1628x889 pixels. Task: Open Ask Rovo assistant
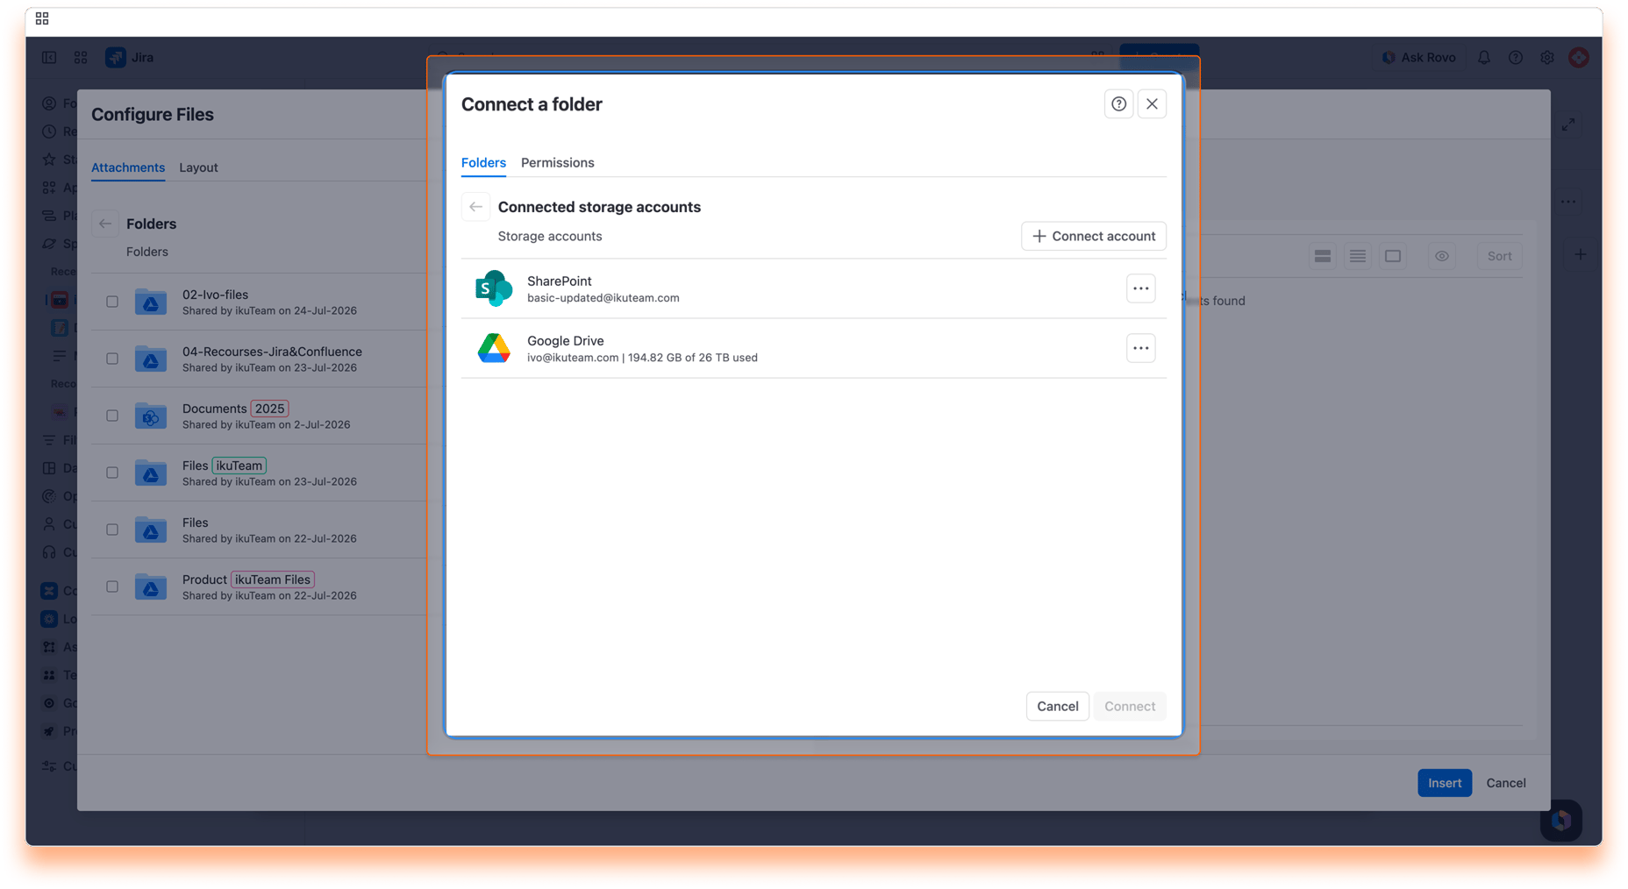(x=1419, y=57)
